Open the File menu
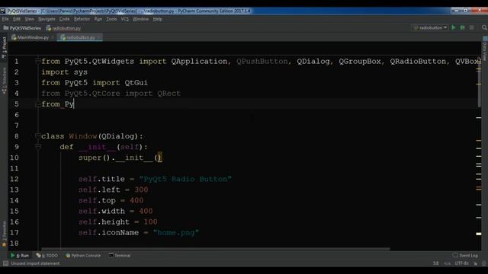488x274 pixels. point(5,19)
